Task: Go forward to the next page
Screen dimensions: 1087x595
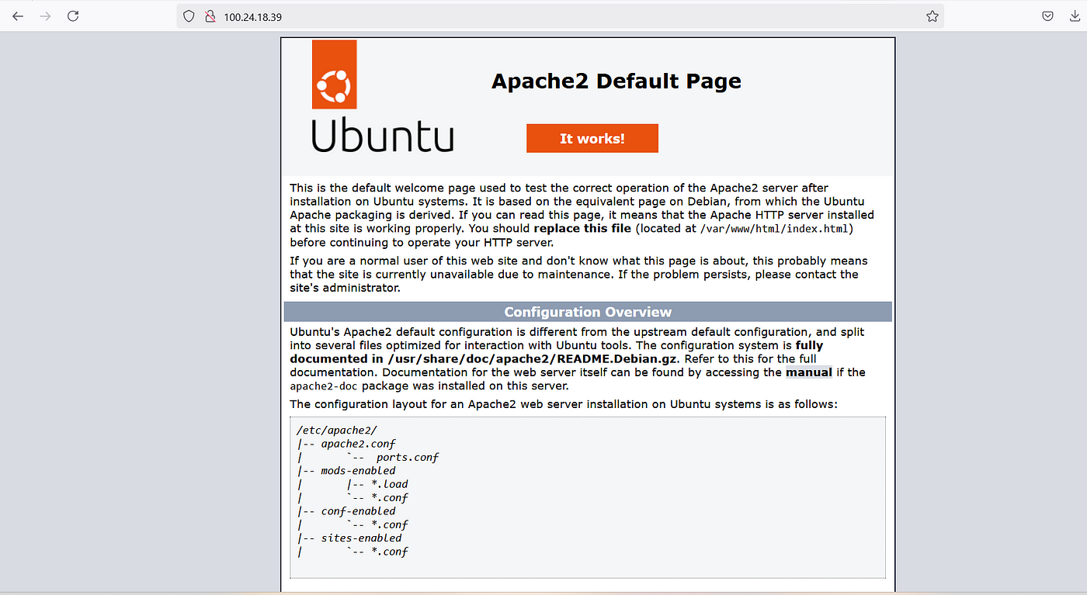Action: pos(45,16)
